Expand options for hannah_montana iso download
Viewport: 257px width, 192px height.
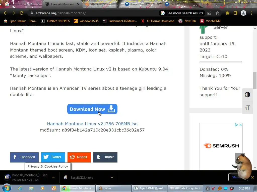coord(53,177)
